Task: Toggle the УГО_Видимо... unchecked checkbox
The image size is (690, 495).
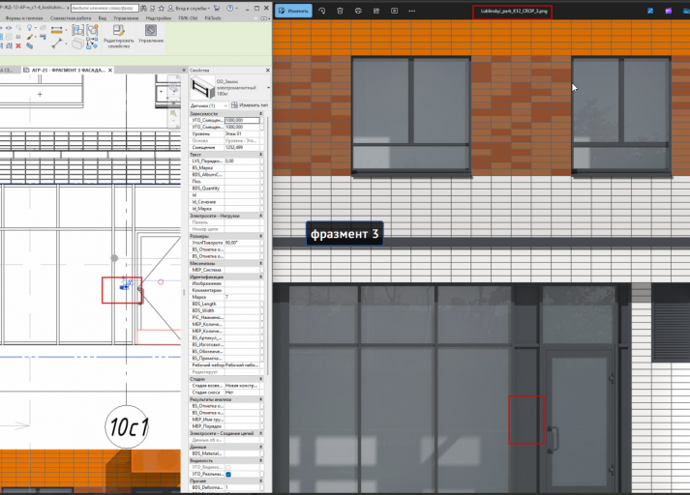Action: point(228,467)
